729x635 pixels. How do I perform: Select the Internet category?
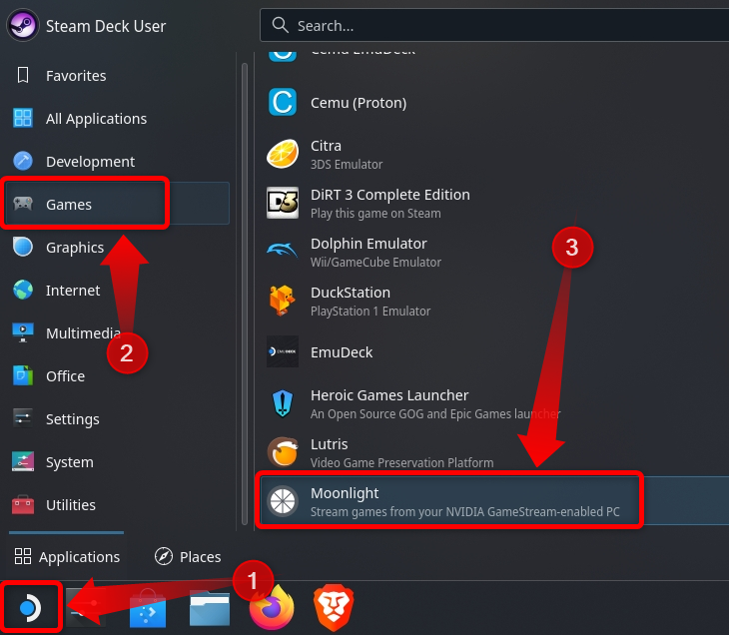point(73,291)
